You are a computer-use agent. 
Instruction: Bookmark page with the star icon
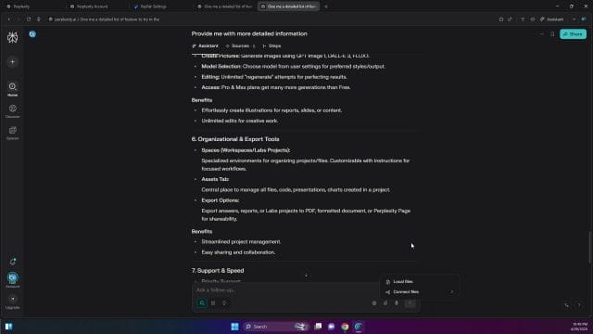click(x=500, y=19)
